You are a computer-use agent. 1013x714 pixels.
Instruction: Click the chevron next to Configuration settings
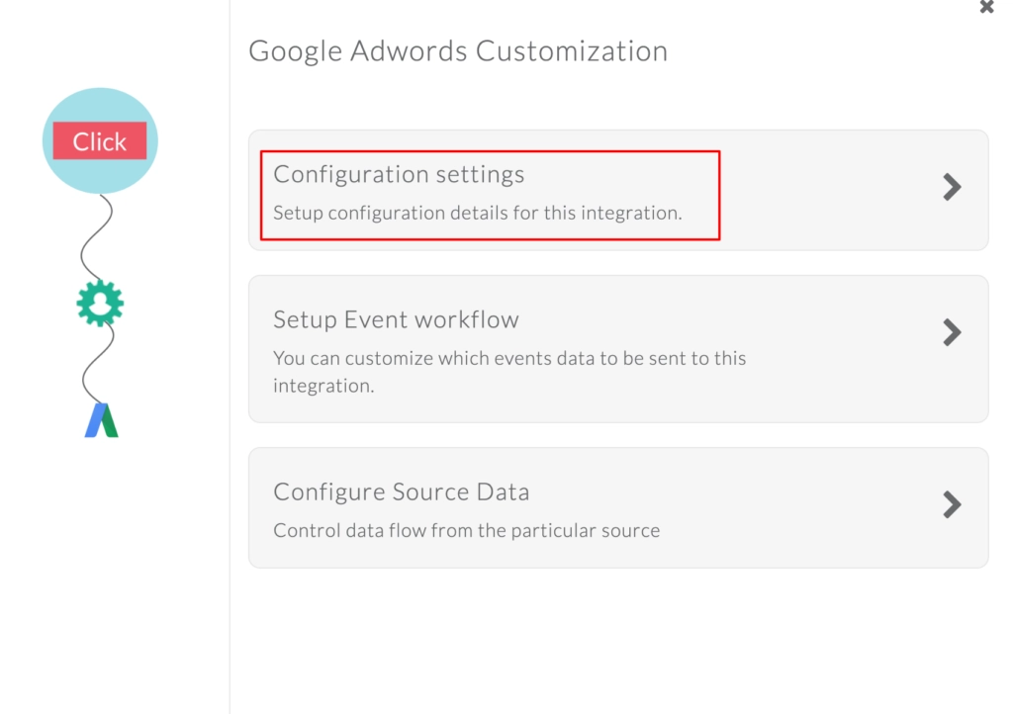tap(951, 187)
